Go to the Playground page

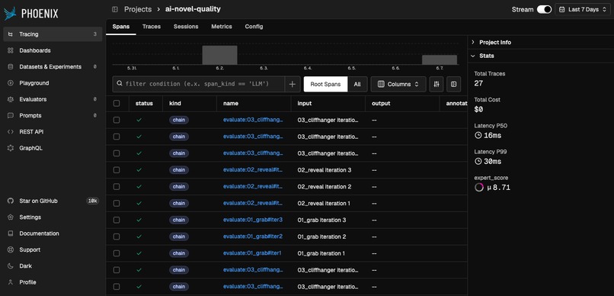pos(53,83)
